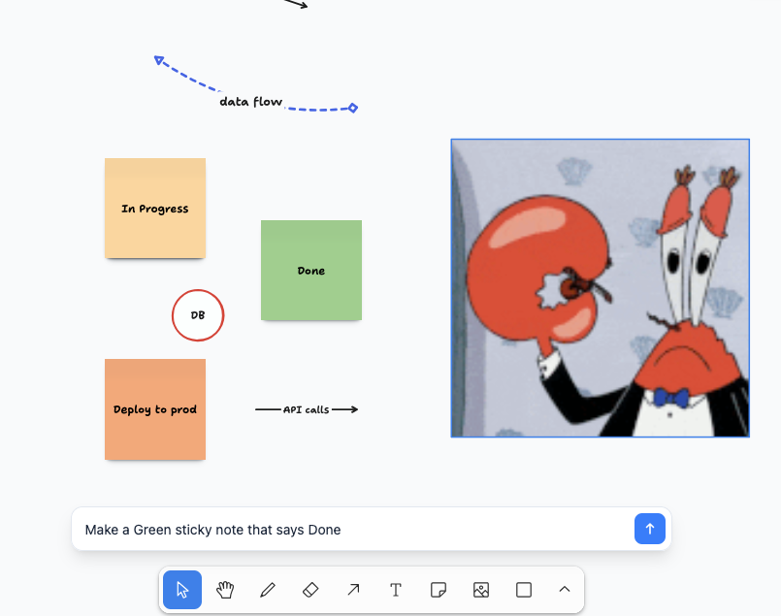The width and height of the screenshot is (781, 616).
Task: Choose the Arrow tool
Action: pos(353,590)
